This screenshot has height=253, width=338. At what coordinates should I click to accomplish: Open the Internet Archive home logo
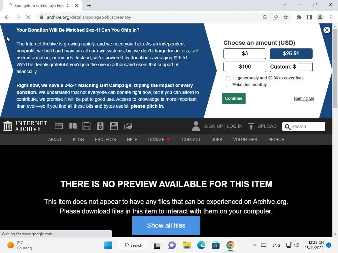tap(25, 126)
